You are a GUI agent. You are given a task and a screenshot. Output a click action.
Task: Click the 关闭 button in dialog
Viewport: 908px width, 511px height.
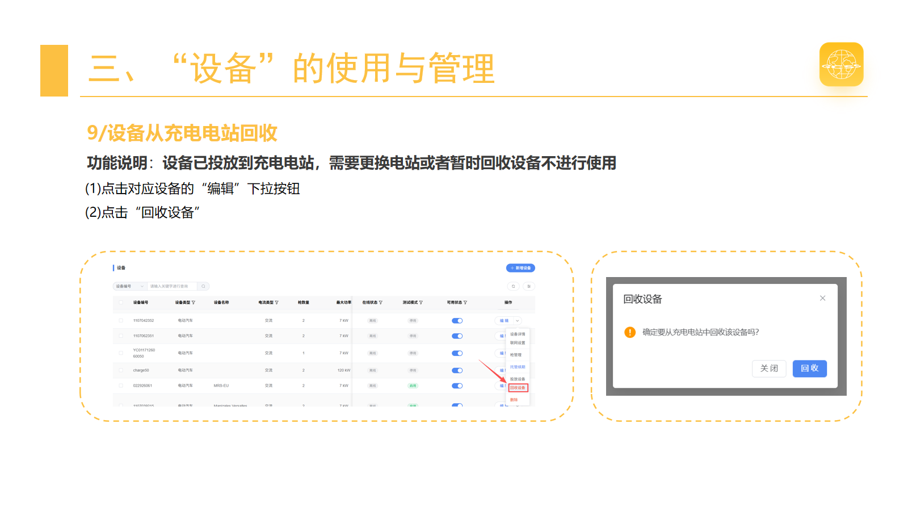click(x=769, y=368)
